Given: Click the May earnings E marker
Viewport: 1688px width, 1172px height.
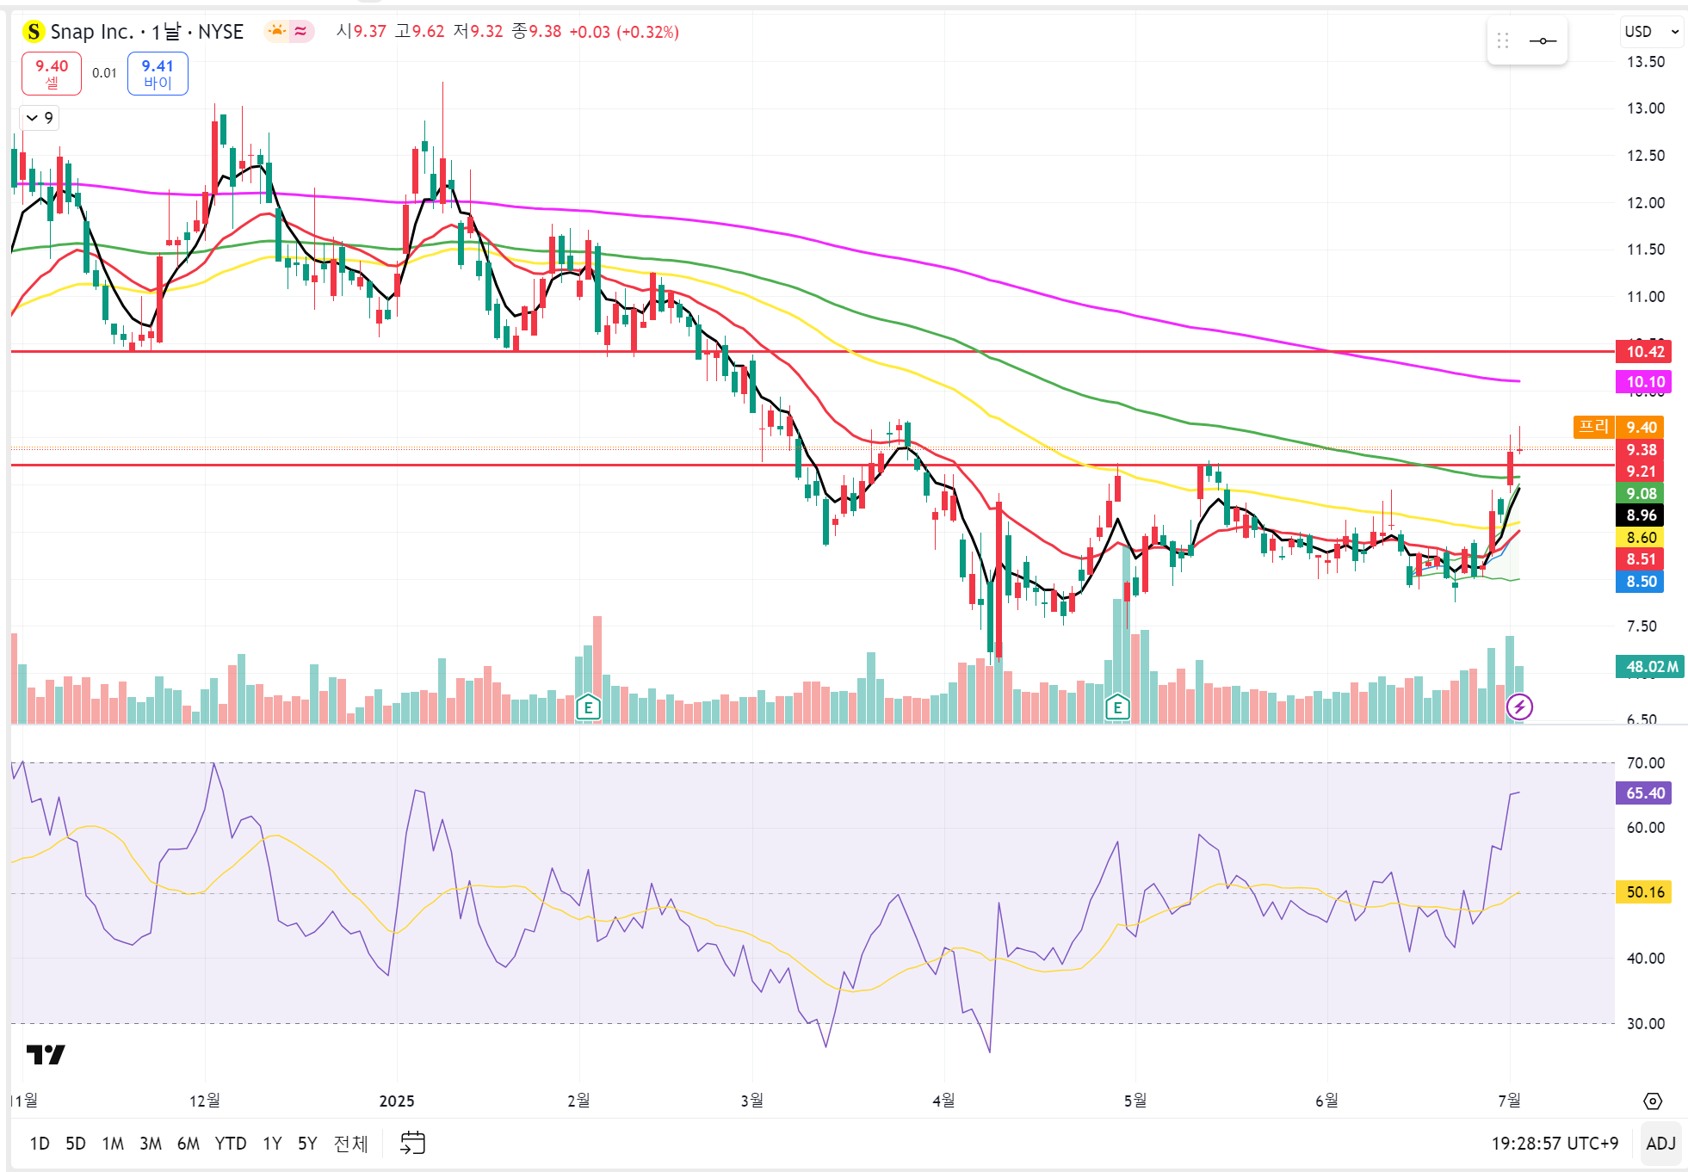Looking at the screenshot, I should (1117, 708).
